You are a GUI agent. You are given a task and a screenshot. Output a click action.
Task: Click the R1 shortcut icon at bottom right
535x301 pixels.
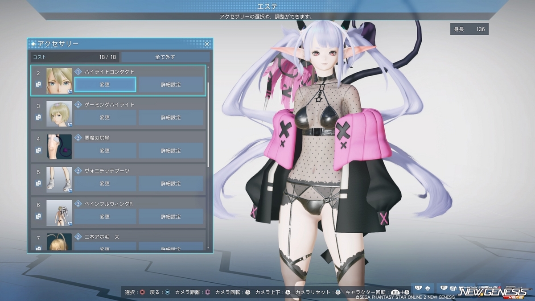(x=444, y=287)
